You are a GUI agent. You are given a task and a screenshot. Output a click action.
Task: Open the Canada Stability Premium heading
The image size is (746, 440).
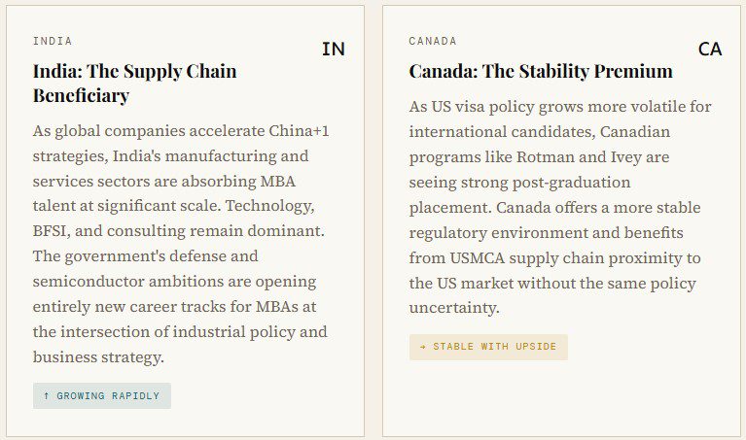pyautogui.click(x=540, y=71)
